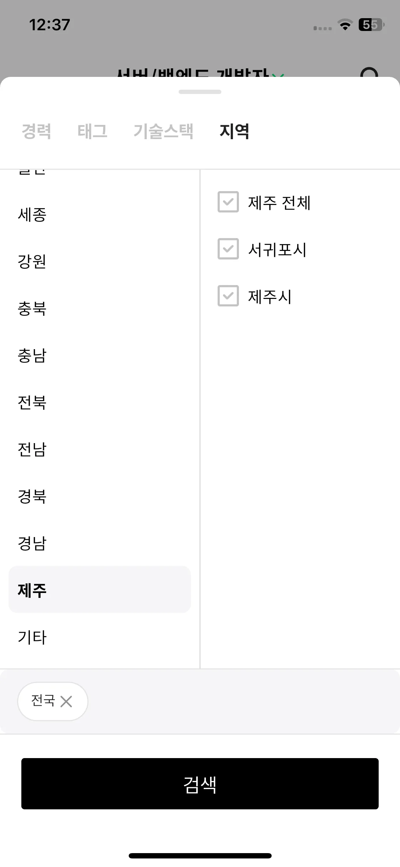
Task: Open the 기술스택 tab
Action: pos(163,131)
